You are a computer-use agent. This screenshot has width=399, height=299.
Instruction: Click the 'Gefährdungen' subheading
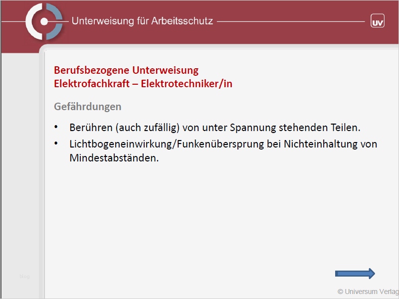[x=87, y=107]
